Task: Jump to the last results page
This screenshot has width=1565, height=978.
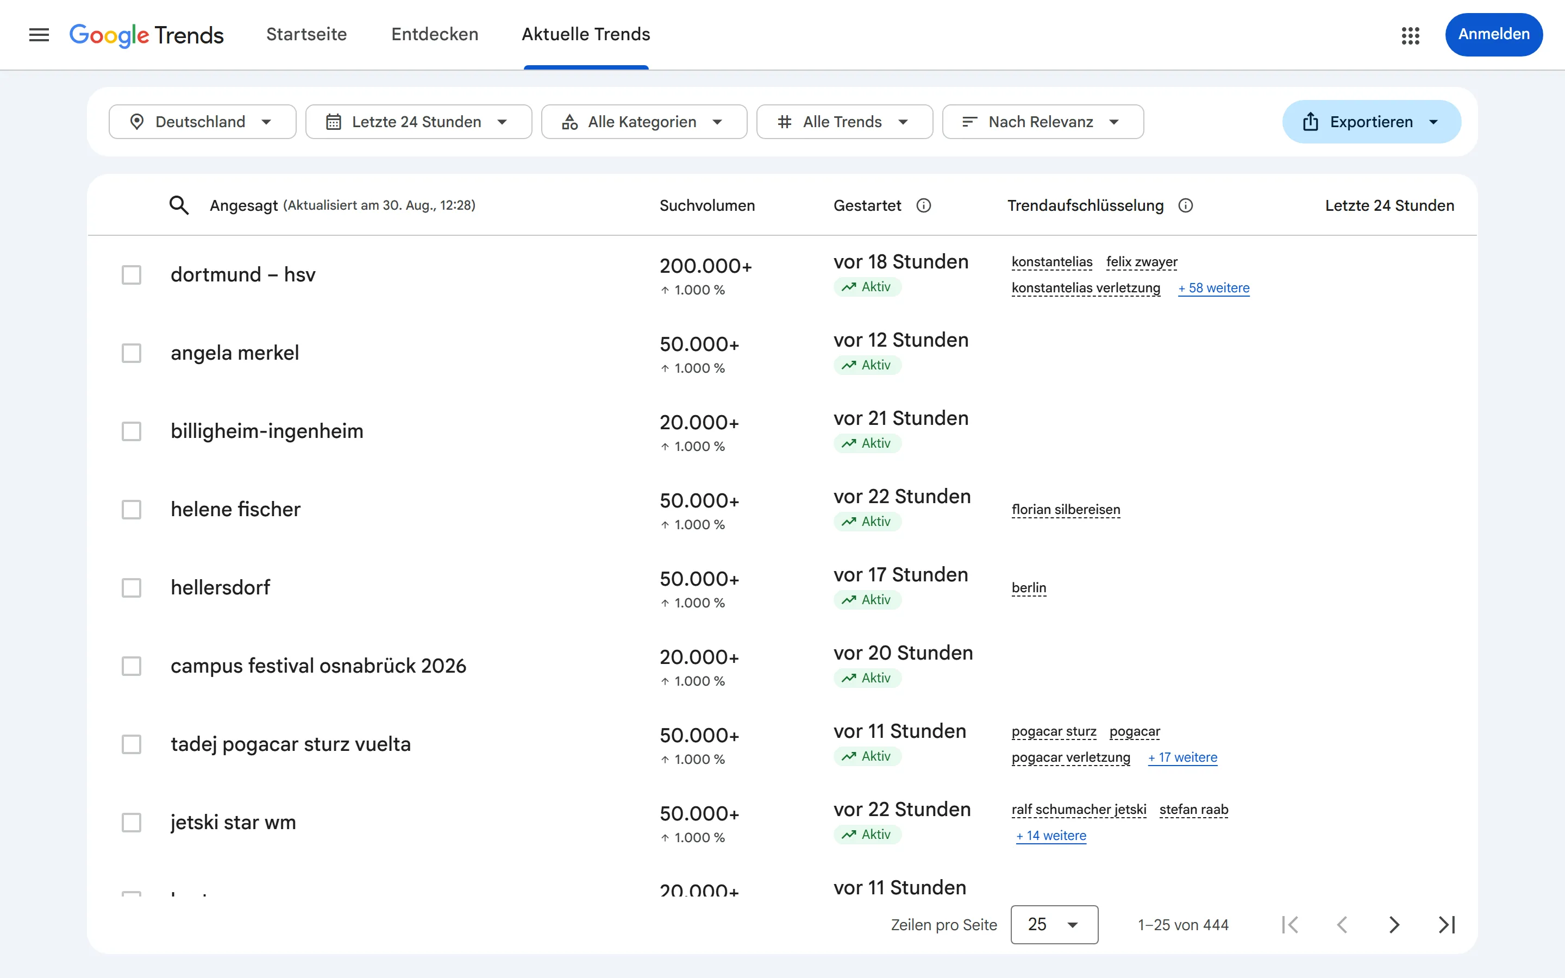Action: click(1447, 924)
